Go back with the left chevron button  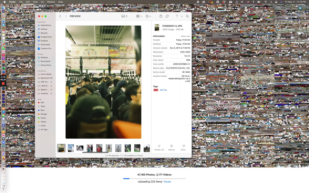(60, 16)
